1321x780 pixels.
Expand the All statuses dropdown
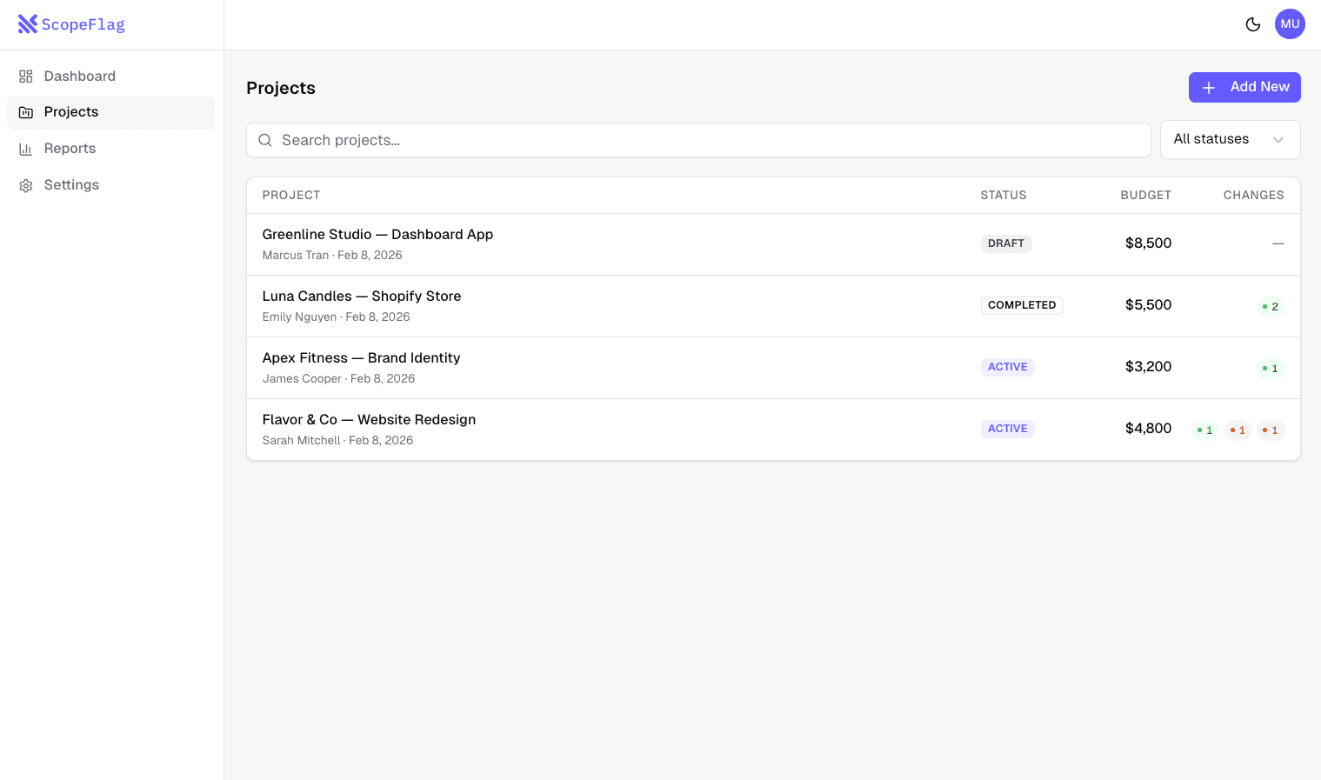(x=1229, y=139)
